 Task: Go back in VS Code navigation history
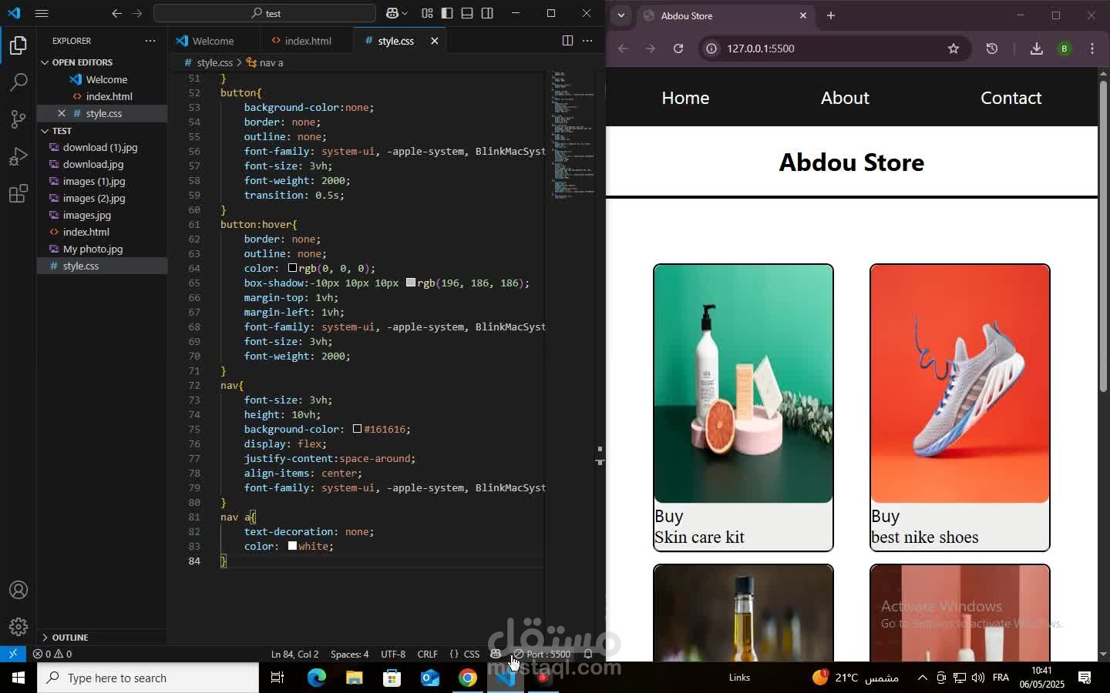(117, 13)
